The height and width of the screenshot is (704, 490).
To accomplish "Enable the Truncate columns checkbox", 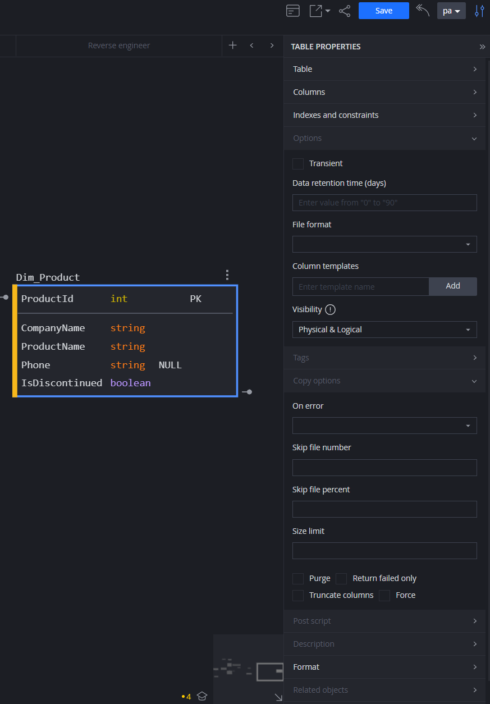I will click(x=298, y=595).
